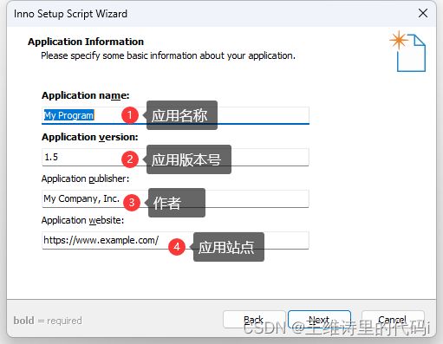Select the Application website input field
Screen dimensions: 443x344
175,240
